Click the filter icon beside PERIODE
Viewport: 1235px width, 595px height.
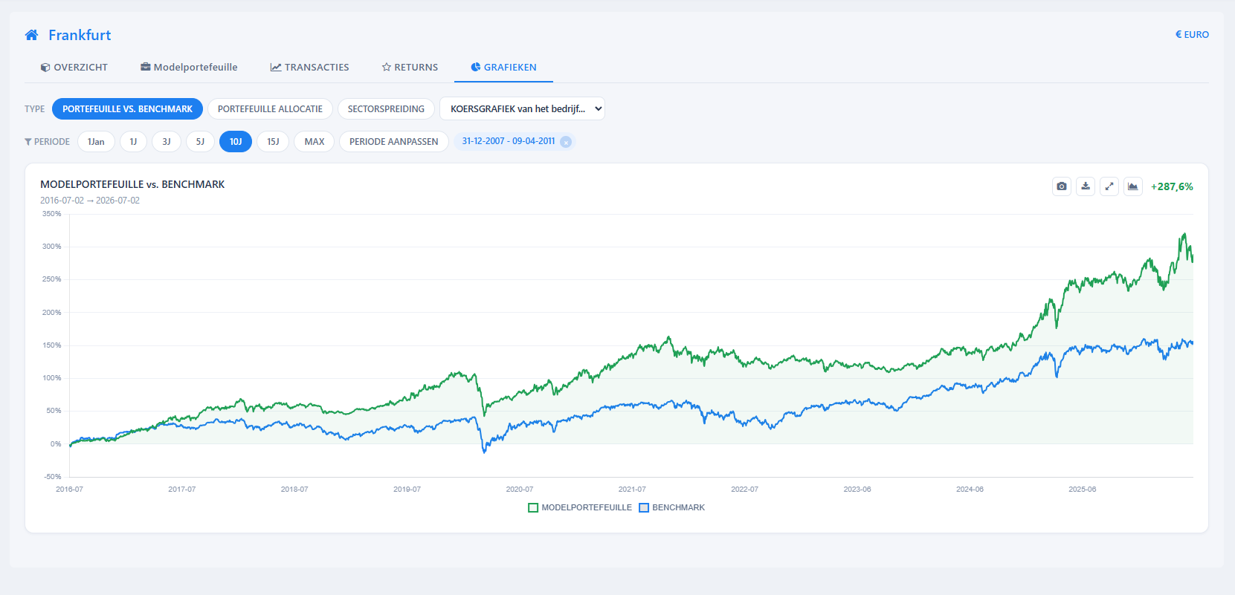coord(28,142)
